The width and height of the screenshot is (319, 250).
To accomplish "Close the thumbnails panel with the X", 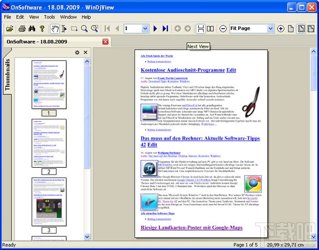I will point(86,52).
